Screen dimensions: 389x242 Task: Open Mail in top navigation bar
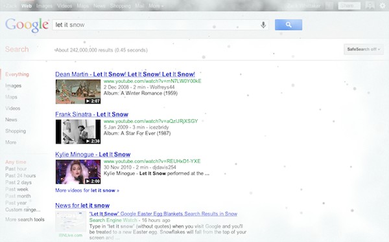point(139,6)
